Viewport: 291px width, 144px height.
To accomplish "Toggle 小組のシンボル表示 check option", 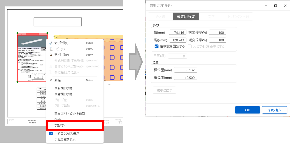I will 51,134.
